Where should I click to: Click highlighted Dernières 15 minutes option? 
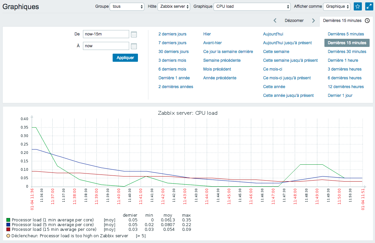click(347, 43)
